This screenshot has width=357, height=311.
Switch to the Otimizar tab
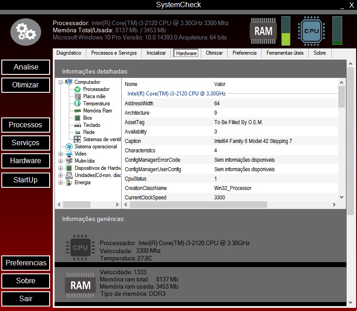point(214,53)
